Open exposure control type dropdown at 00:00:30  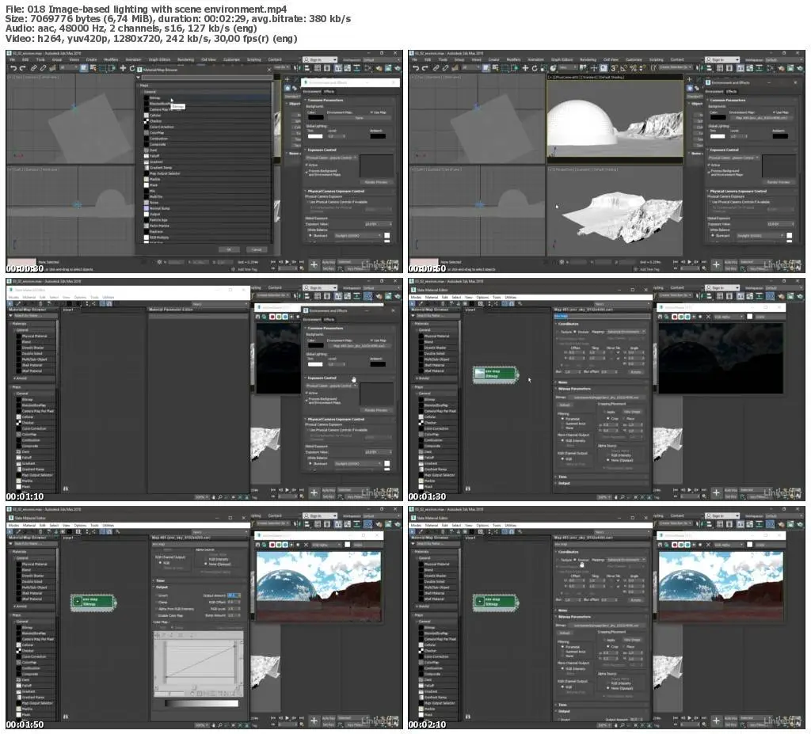pos(330,158)
